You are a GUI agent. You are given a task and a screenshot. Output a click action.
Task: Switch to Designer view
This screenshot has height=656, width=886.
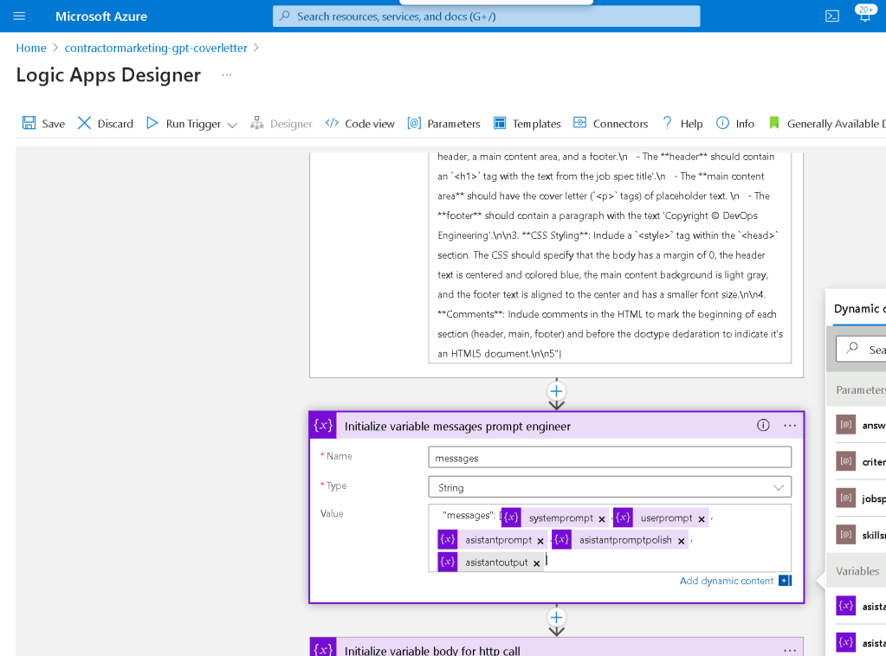pos(281,124)
